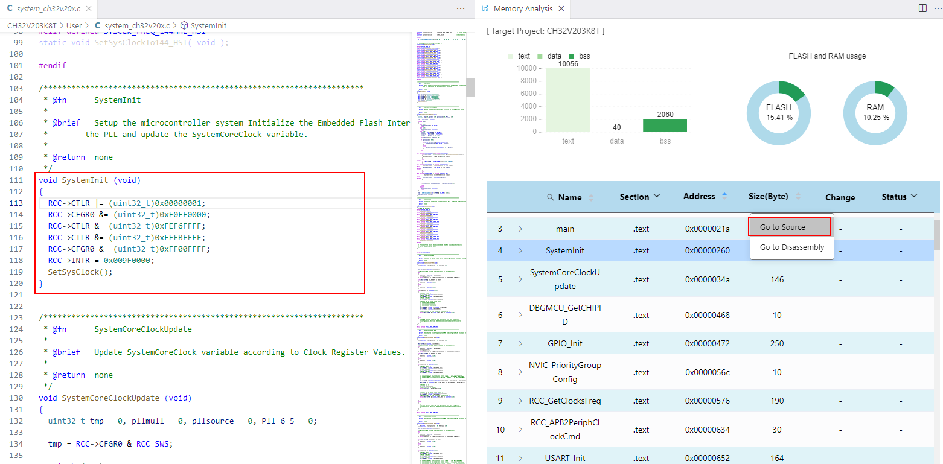This screenshot has width=943, height=464.
Task: Select the SystemInit name cell
Action: (565, 250)
